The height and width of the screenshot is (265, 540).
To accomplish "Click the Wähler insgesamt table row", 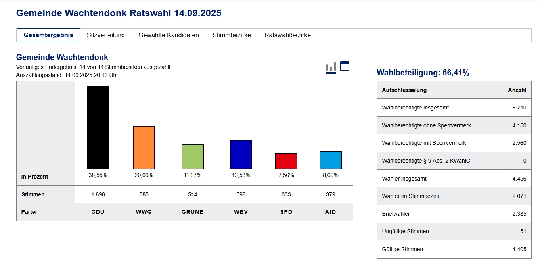I will (x=454, y=179).
